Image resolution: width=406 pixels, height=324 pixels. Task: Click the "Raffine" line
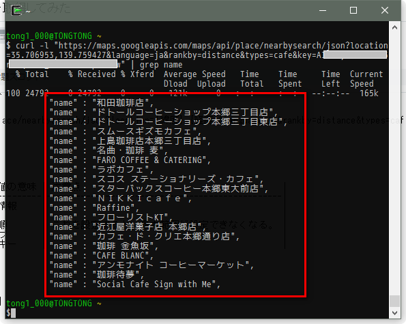click(x=95, y=208)
